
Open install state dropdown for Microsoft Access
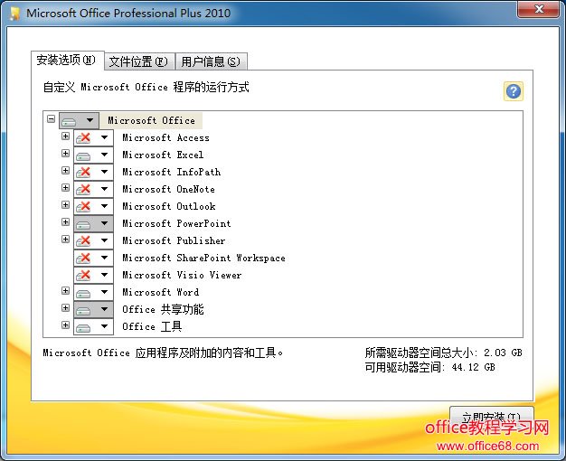93,137
